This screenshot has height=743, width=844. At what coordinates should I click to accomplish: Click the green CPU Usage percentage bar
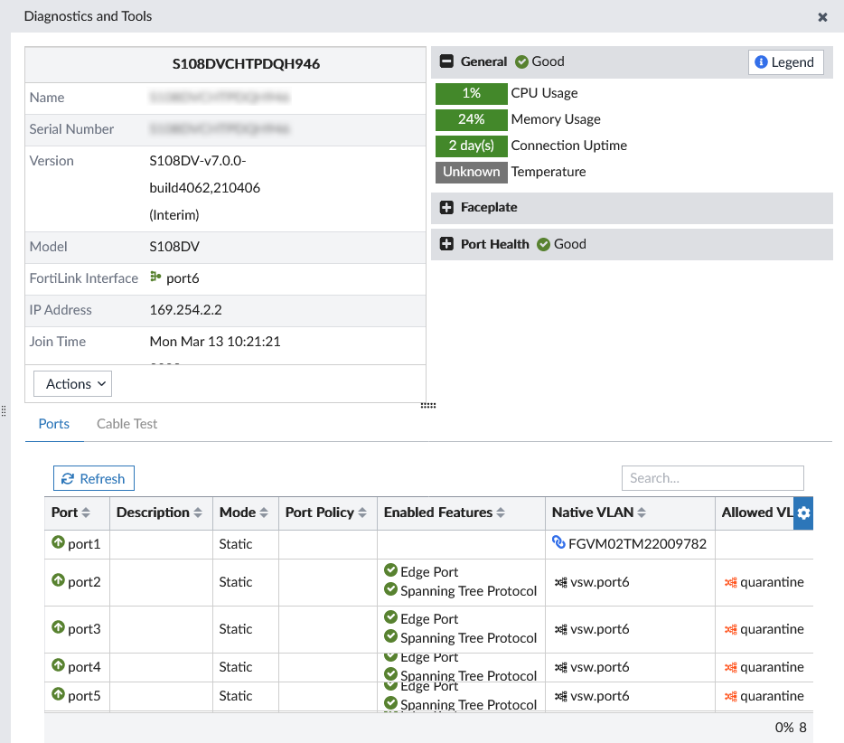tap(470, 93)
